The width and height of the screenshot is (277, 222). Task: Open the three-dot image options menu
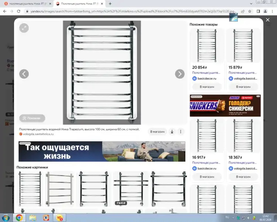click(x=181, y=132)
